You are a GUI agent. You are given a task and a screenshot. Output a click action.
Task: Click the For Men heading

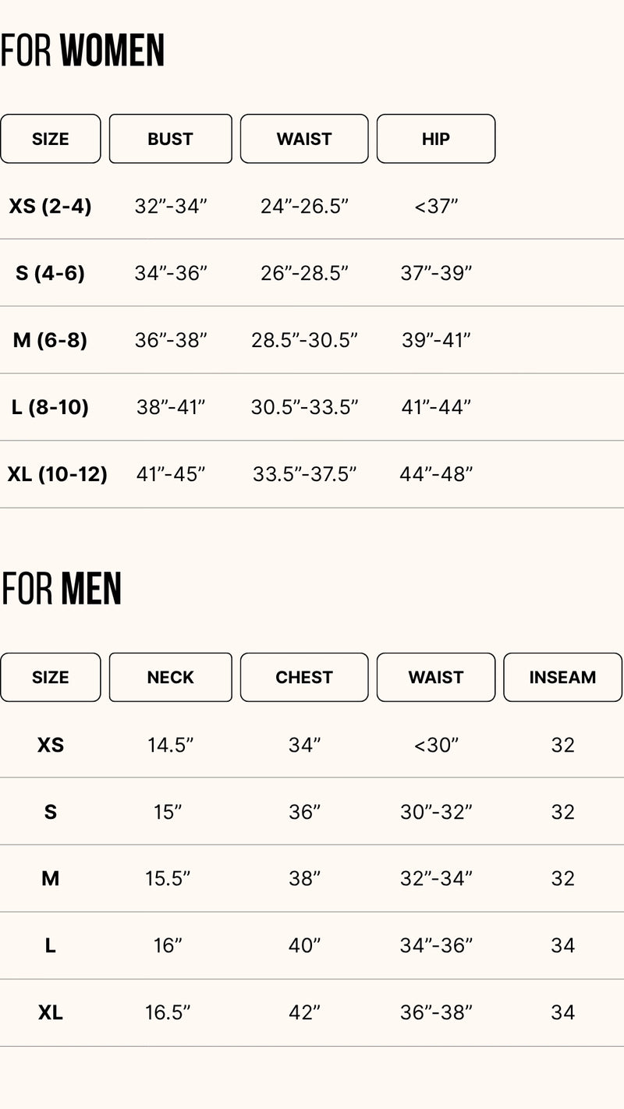coord(62,589)
